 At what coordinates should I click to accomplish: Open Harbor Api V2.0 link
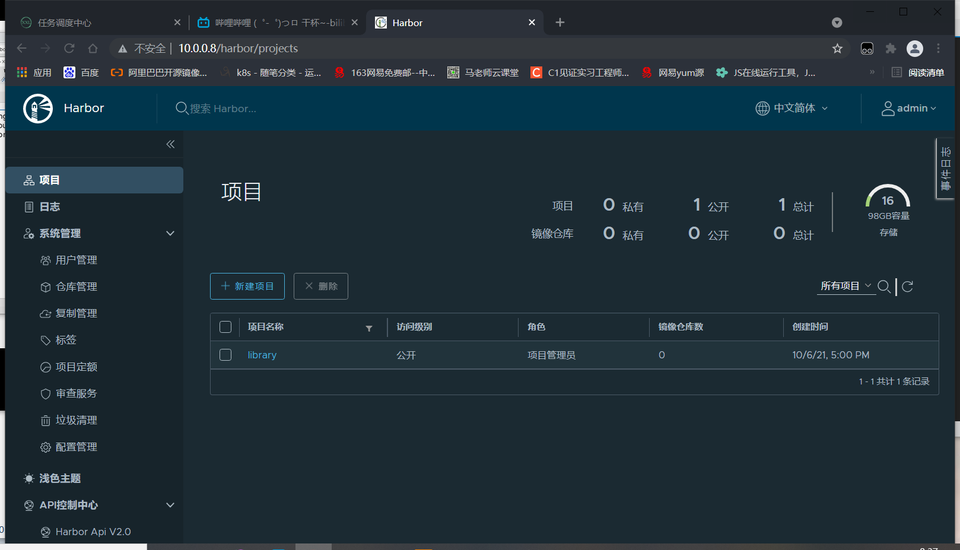click(x=93, y=532)
